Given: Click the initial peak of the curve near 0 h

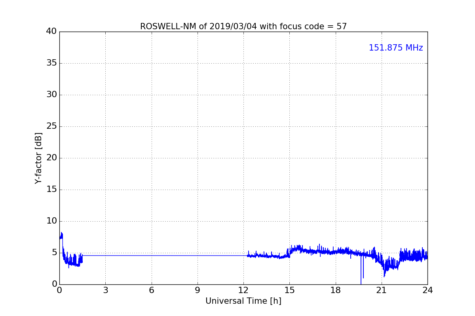Looking at the screenshot, I should tap(61, 235).
